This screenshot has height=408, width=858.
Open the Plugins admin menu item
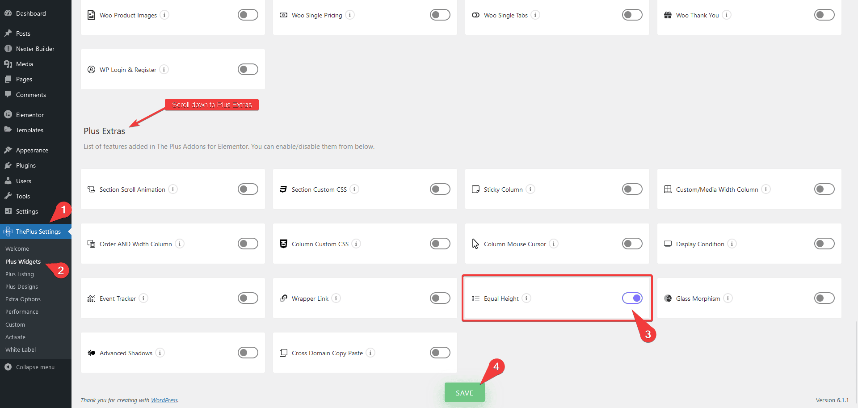(x=26, y=165)
